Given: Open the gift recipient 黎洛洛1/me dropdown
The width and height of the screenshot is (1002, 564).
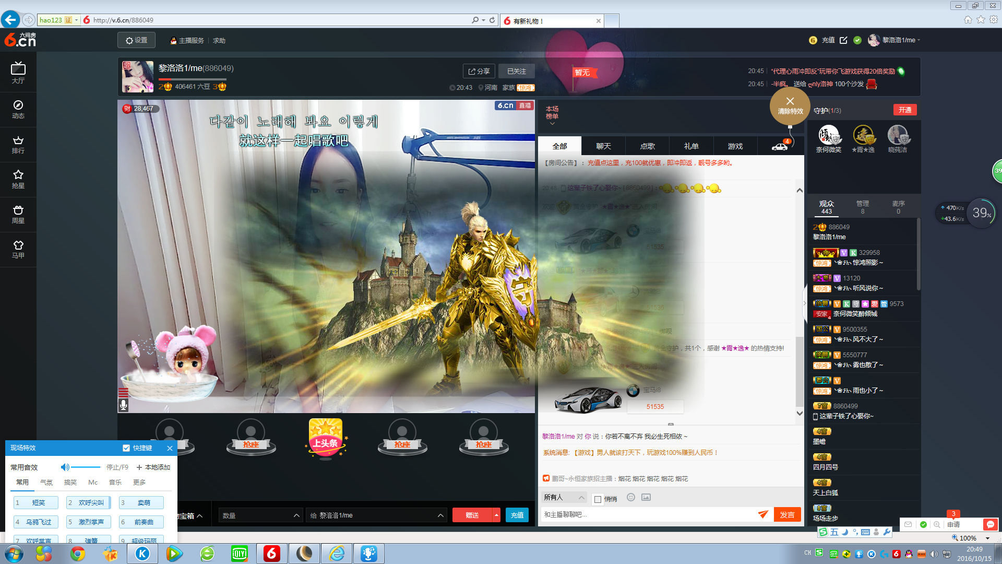Looking at the screenshot, I should 376,515.
